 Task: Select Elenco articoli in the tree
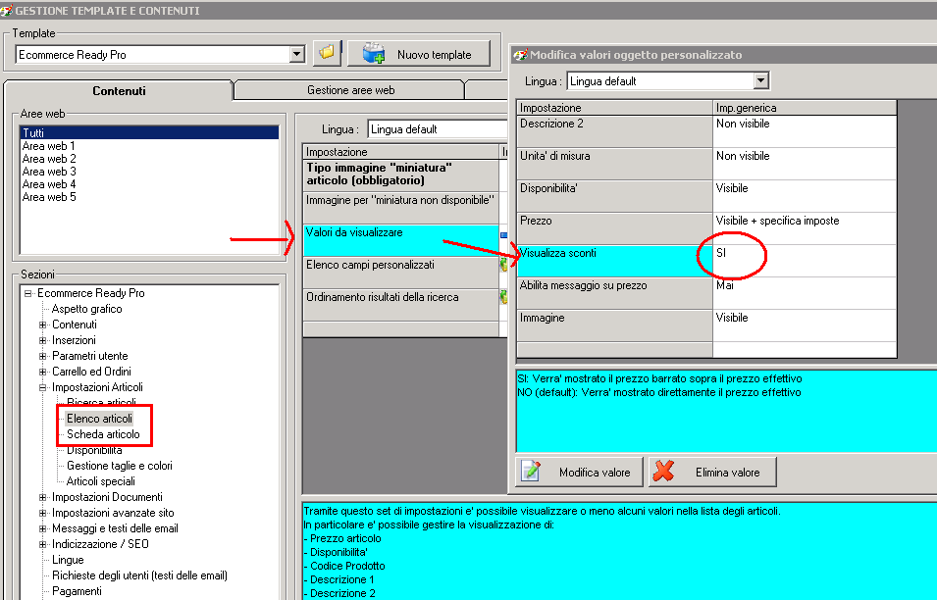(99, 419)
